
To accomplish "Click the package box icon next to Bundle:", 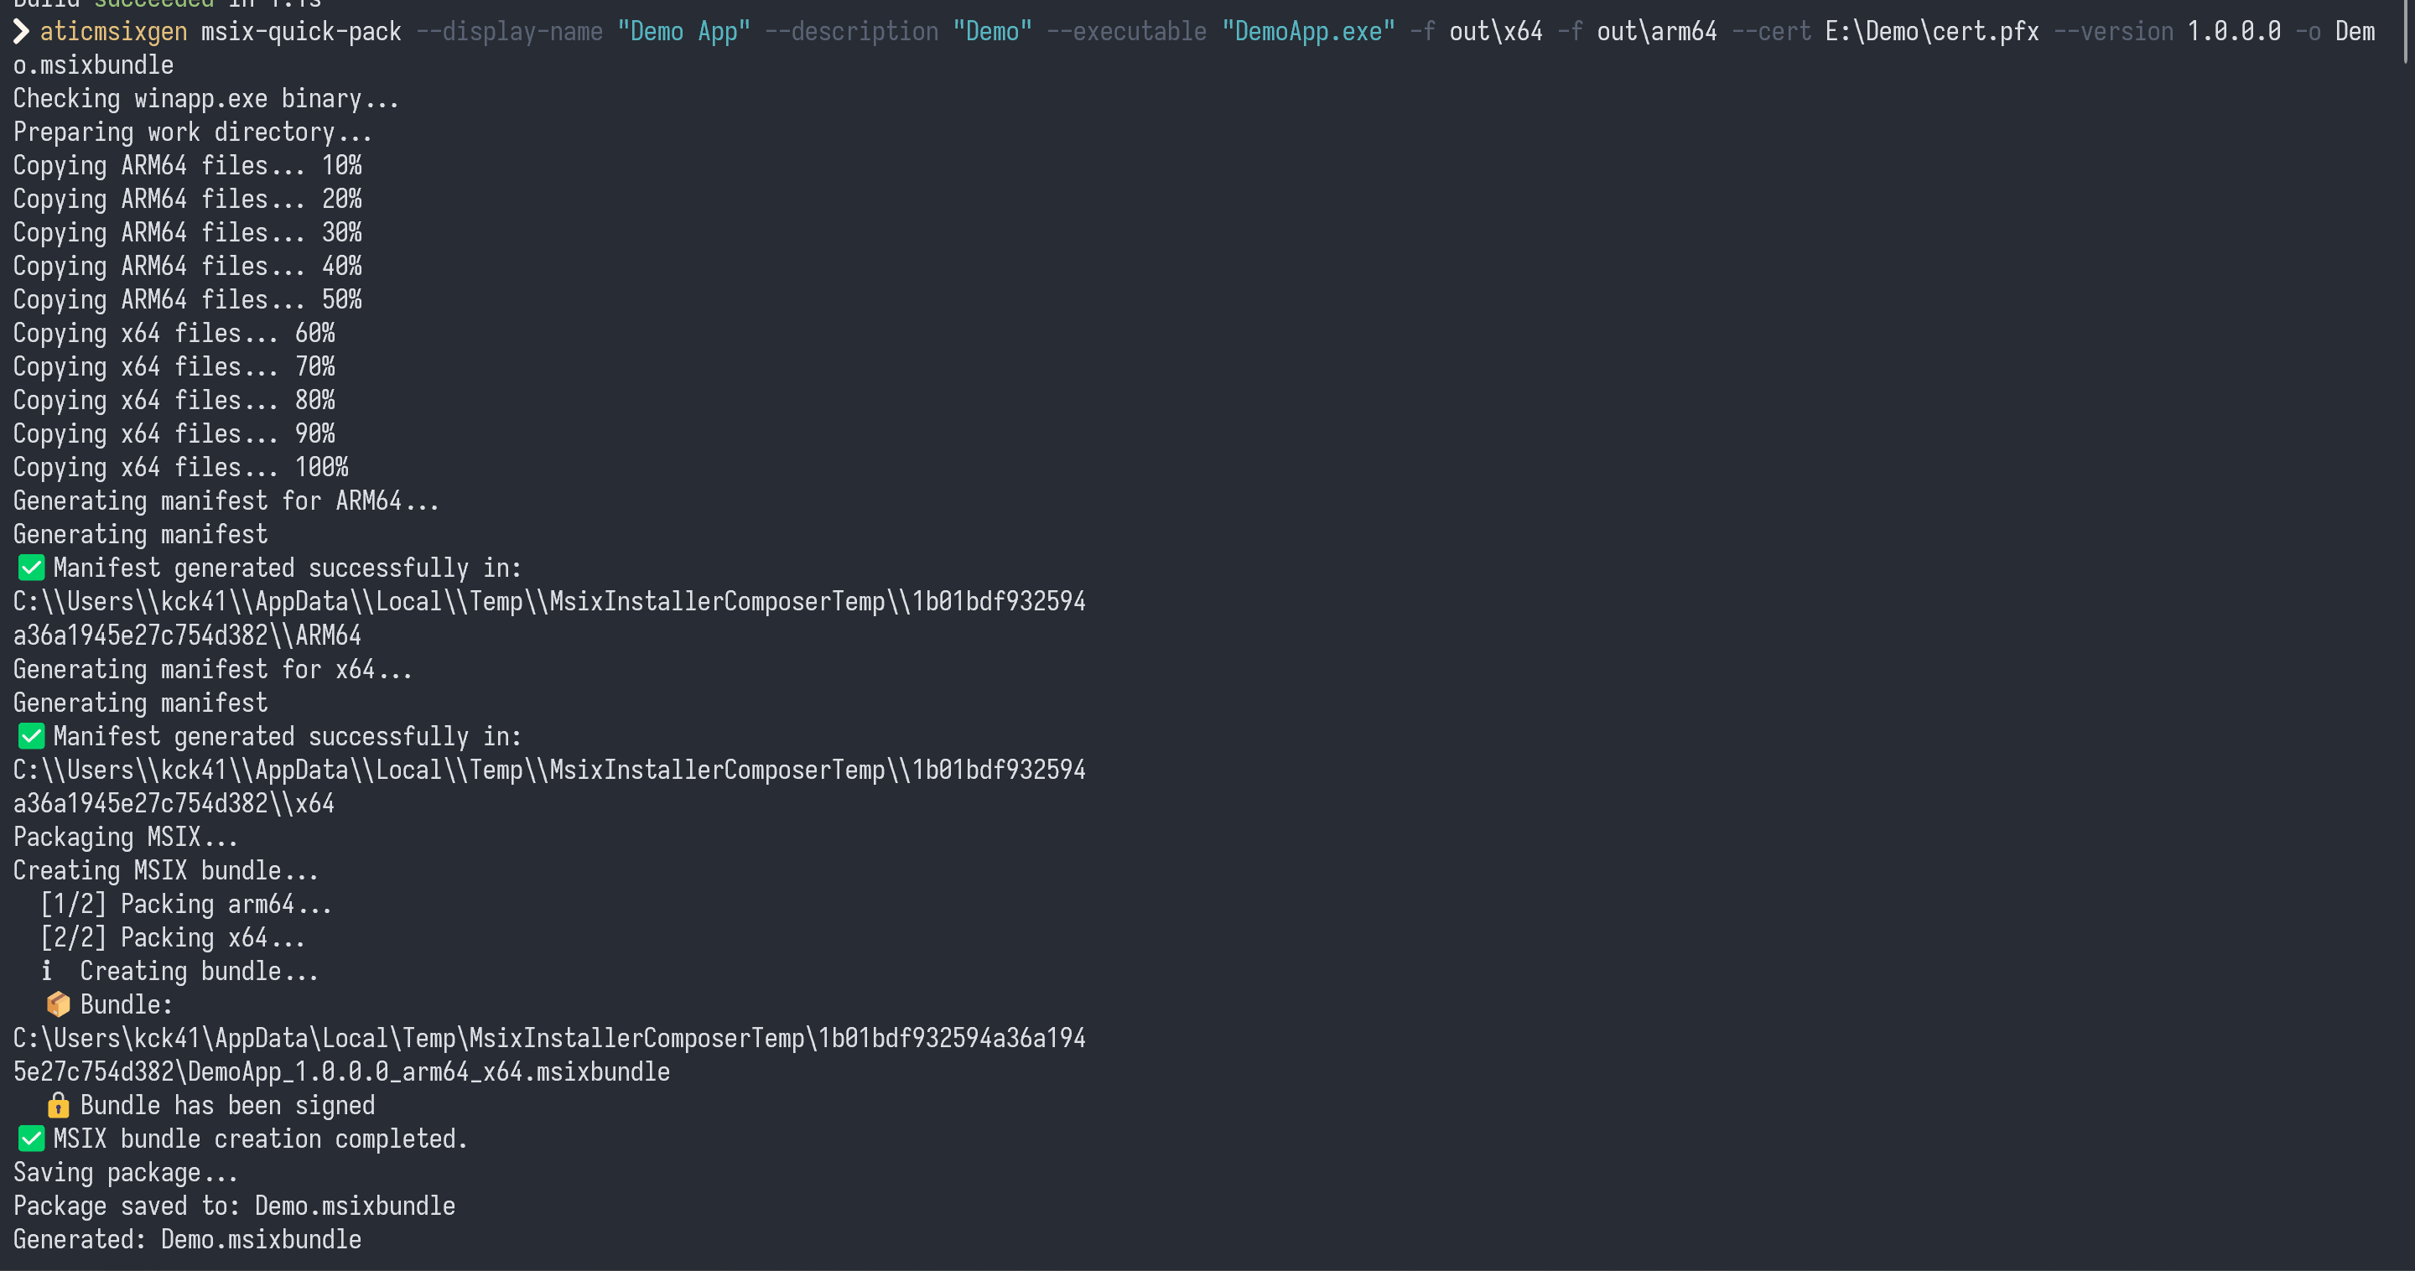I will point(58,1004).
